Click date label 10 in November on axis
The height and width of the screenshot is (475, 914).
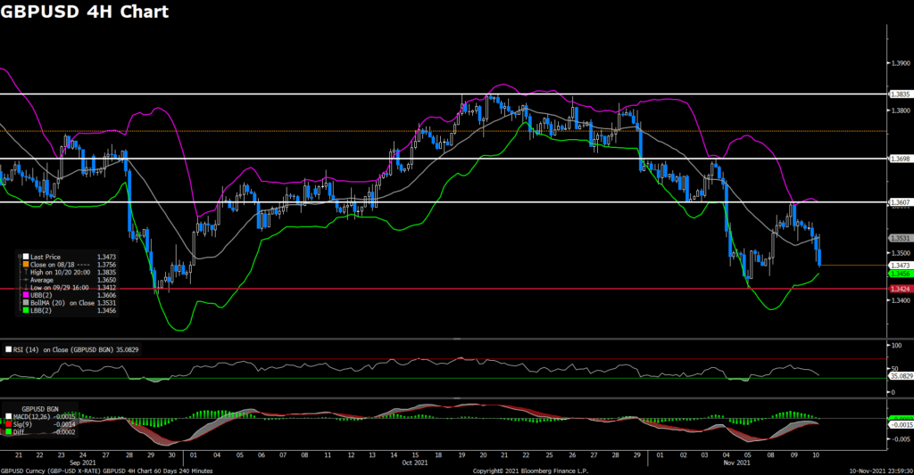pyautogui.click(x=816, y=455)
